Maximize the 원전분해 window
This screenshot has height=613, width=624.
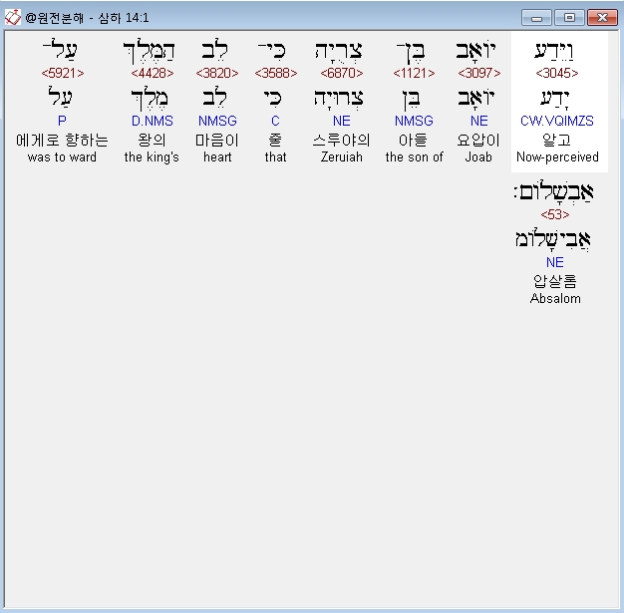coord(569,18)
